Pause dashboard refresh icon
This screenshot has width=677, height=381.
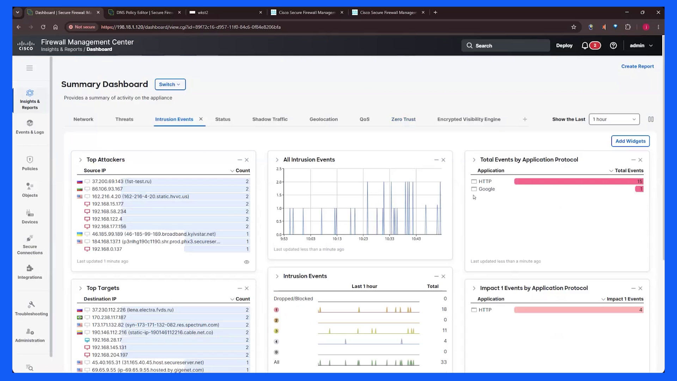651,119
